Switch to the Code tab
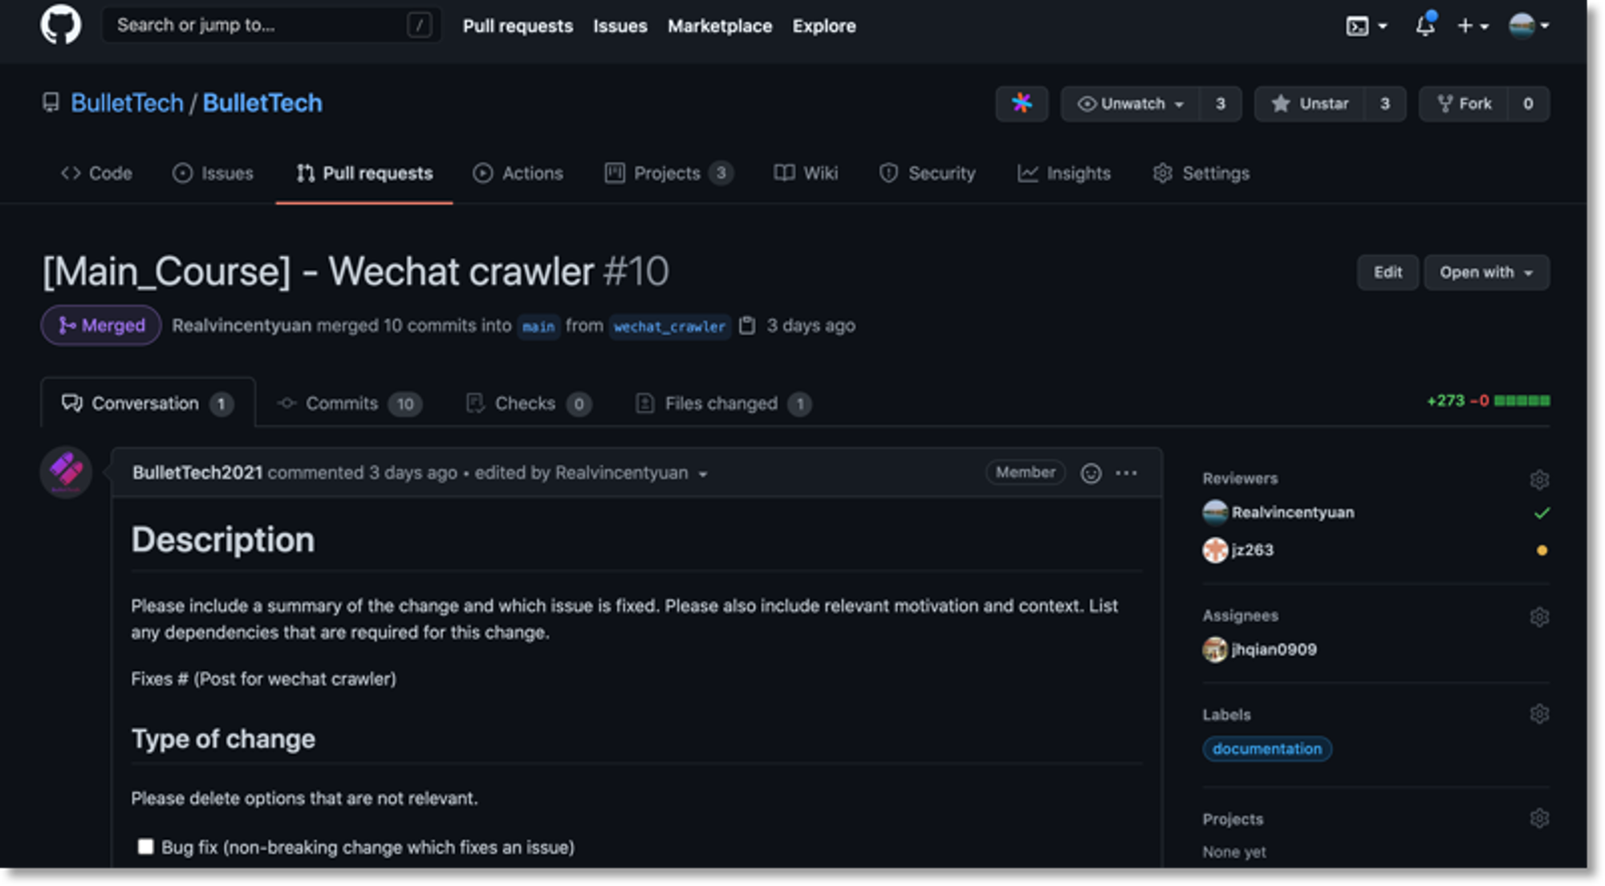This screenshot has height=886, width=1605. pos(96,173)
